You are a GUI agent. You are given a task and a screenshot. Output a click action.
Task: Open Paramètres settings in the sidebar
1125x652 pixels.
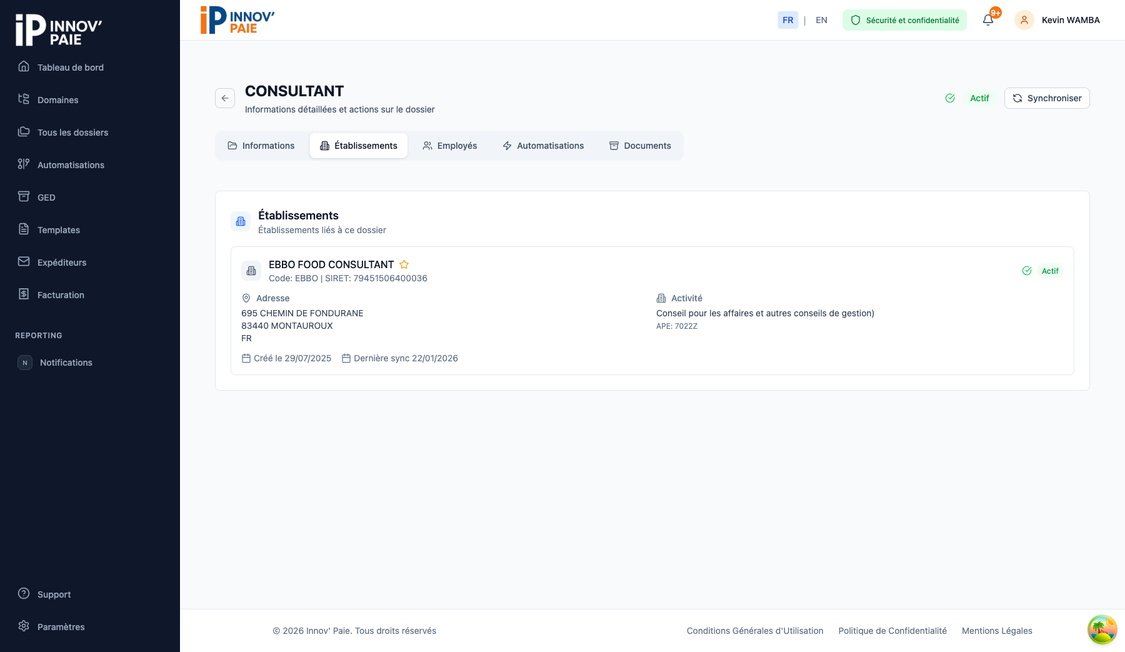(61, 627)
